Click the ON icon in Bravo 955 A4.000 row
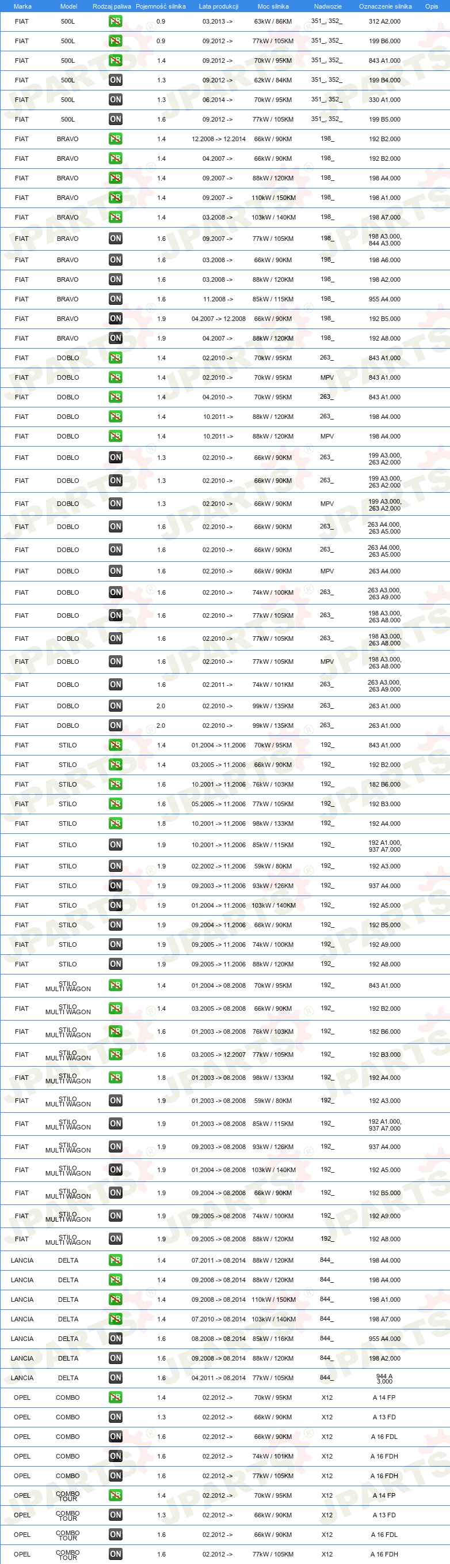This screenshot has height=1564, width=450. click(x=115, y=299)
